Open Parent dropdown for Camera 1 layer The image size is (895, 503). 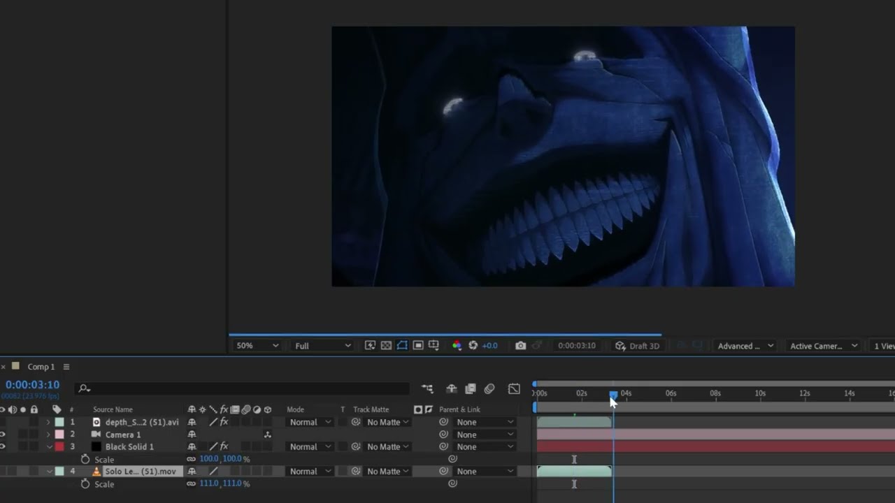485,435
